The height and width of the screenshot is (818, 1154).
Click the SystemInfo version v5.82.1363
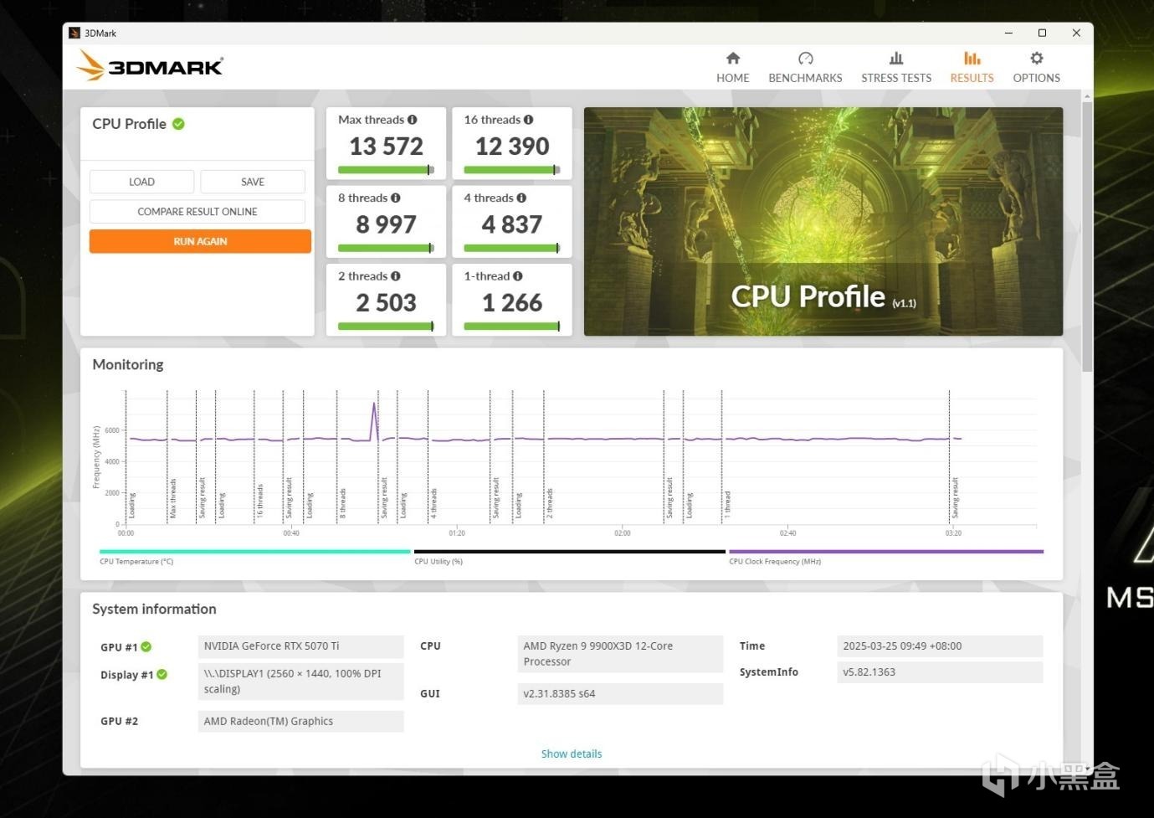click(940, 672)
